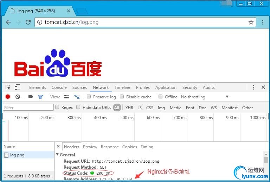Image resolution: width=270 pixels, height=182 pixels.
Task: Select the Network tab
Action: (101, 87)
